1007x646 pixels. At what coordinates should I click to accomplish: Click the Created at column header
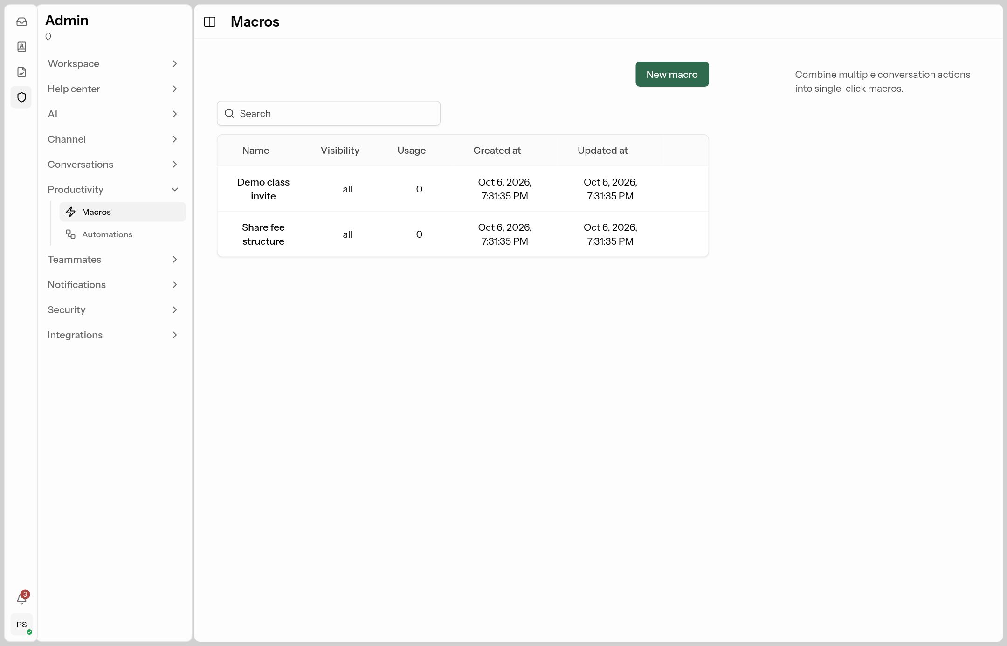[497, 150]
